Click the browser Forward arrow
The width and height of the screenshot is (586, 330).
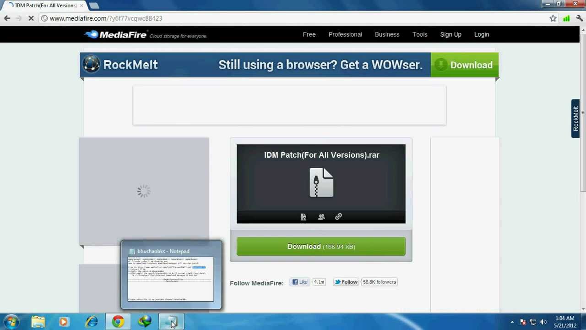tap(19, 18)
